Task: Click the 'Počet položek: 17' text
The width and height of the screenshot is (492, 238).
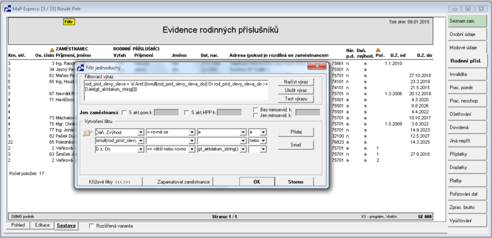Action: (x=26, y=173)
